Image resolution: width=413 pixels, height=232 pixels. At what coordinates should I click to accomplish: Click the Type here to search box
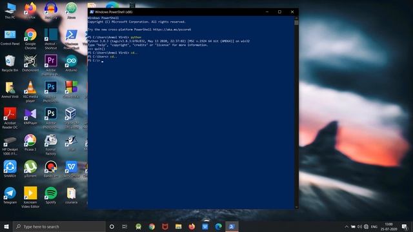[x=59, y=226]
